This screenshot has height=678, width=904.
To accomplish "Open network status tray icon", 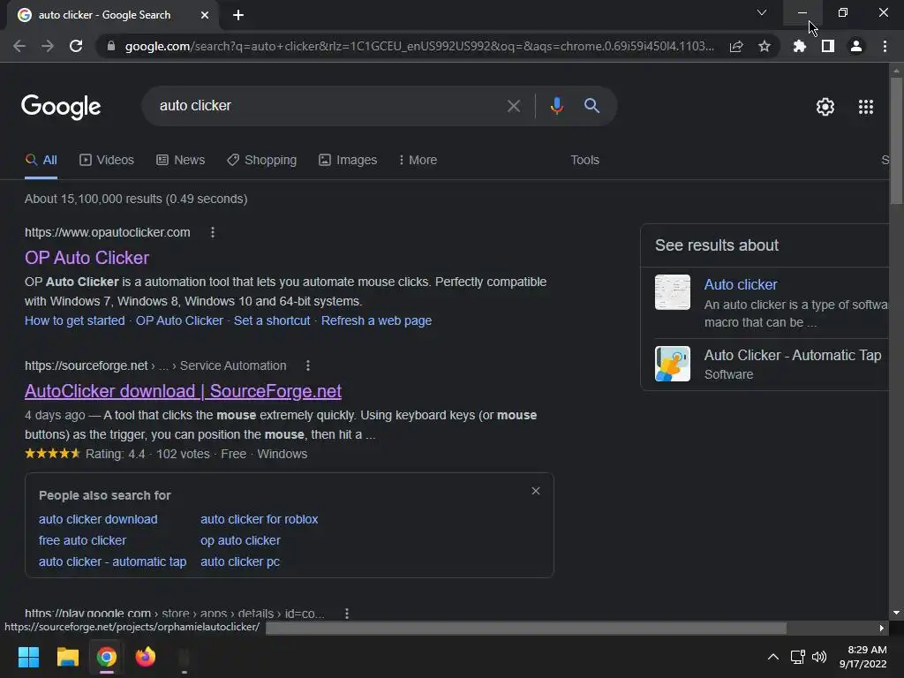I will coord(798,657).
